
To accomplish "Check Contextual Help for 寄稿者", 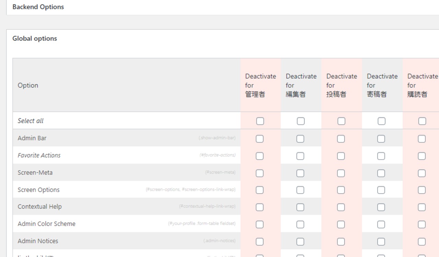I will pyautogui.click(x=381, y=207).
